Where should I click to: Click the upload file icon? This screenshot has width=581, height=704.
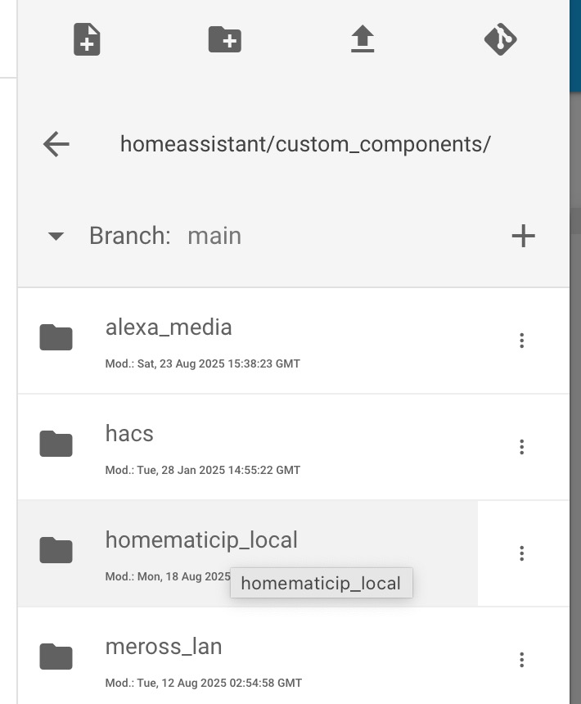click(x=363, y=39)
